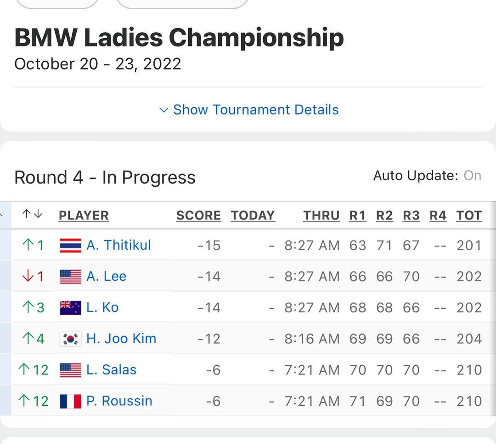Open L. Ko player profile
Image resolution: width=496 pixels, height=444 pixels.
coord(102,308)
